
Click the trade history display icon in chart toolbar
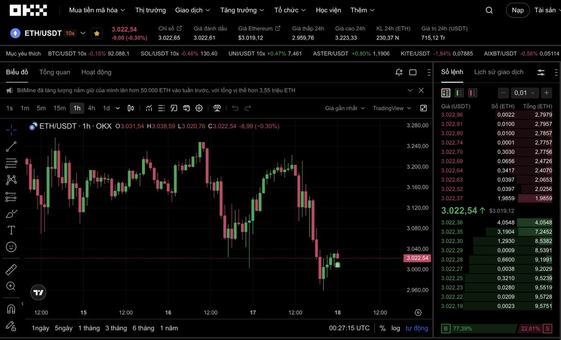pyautogui.click(x=187, y=108)
